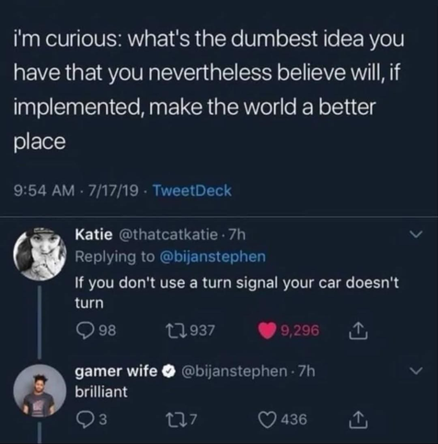Open the @bijanstephen mention link

[213, 256]
